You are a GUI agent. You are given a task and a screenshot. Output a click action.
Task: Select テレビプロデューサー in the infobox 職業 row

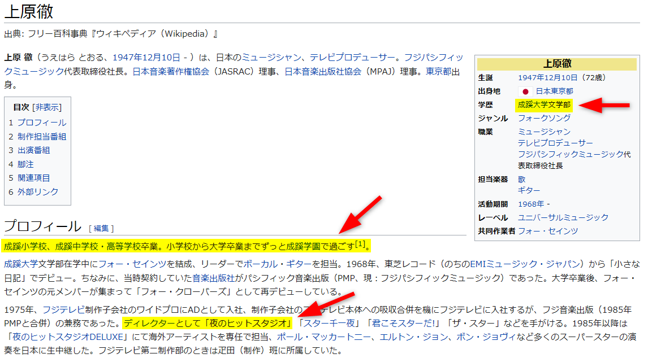(555, 143)
